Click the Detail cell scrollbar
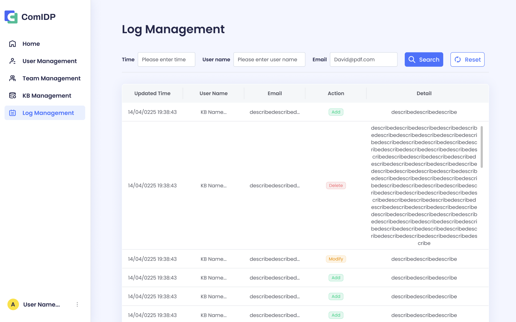This screenshot has height=322, width=516. pyautogui.click(x=482, y=147)
